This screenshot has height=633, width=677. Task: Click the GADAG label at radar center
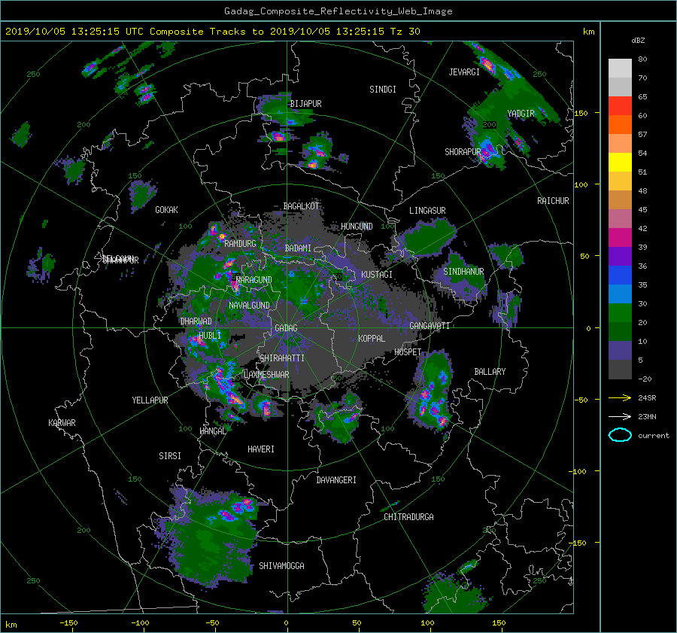pyautogui.click(x=286, y=328)
